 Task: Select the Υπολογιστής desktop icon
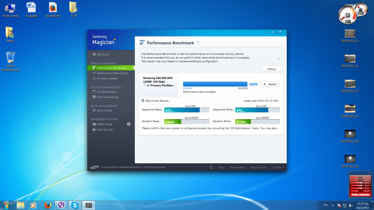(x=10, y=10)
